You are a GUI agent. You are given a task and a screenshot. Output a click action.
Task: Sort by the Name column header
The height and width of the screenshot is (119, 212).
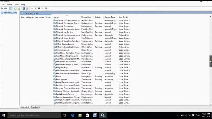tap(56, 17)
